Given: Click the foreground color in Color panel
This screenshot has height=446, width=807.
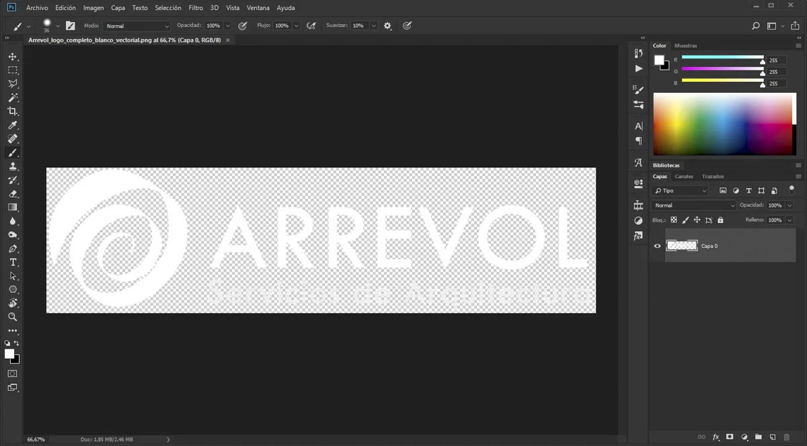Looking at the screenshot, I should [x=659, y=60].
